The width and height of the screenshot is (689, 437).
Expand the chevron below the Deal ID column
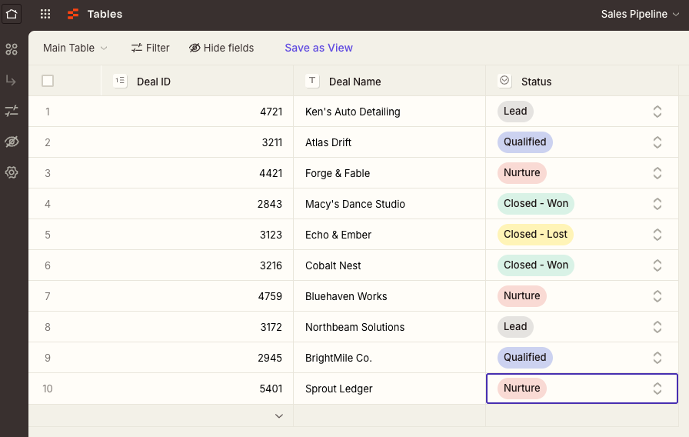(278, 416)
